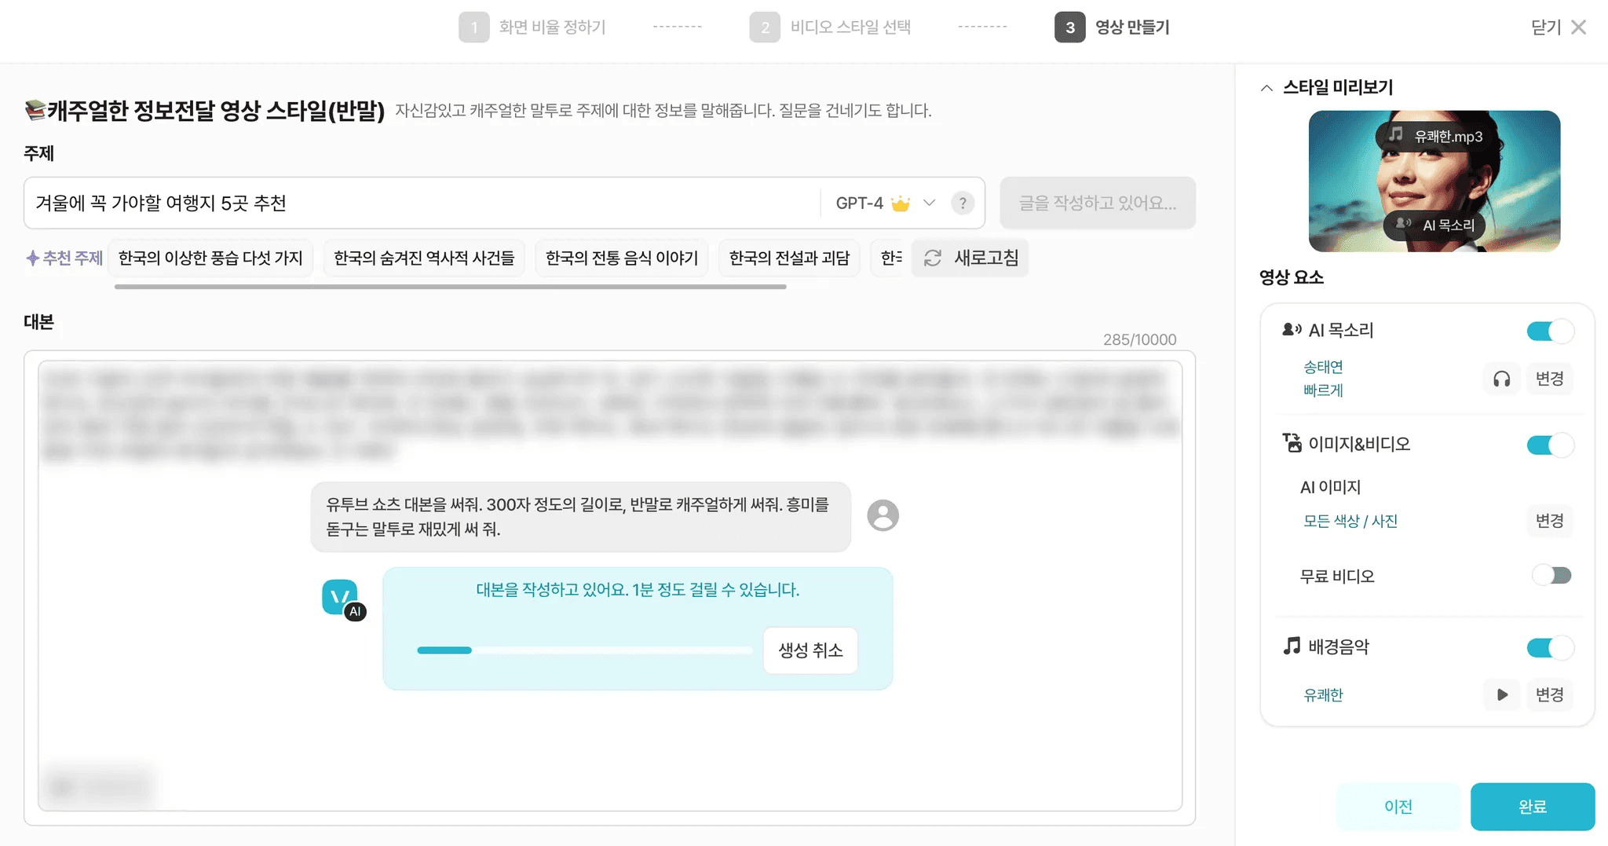Viewport: 1608px width, 846px height.
Task: Play the 유쾌한 background music track
Action: click(x=1503, y=694)
